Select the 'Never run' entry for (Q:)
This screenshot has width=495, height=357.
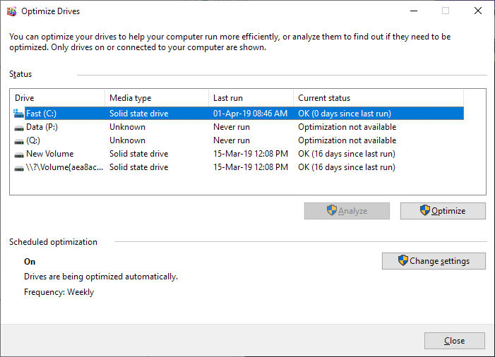click(232, 141)
